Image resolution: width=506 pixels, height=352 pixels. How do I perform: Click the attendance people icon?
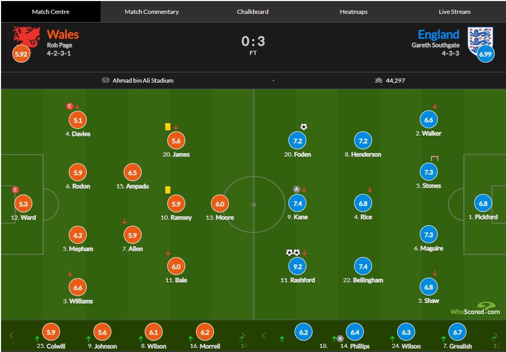coord(379,81)
